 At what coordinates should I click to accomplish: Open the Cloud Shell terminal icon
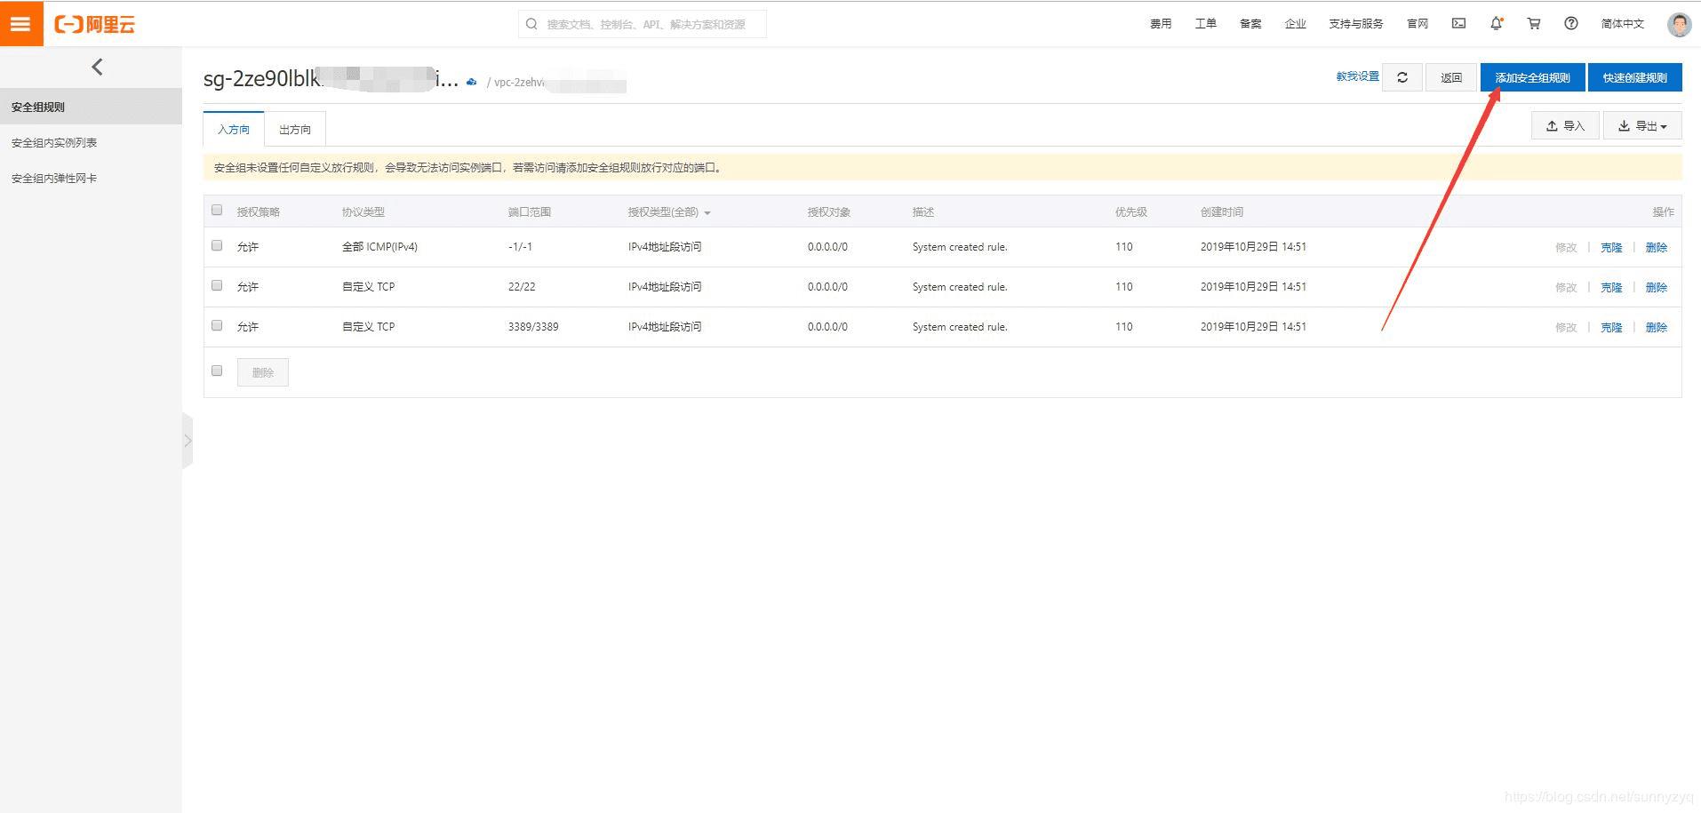point(1458,23)
